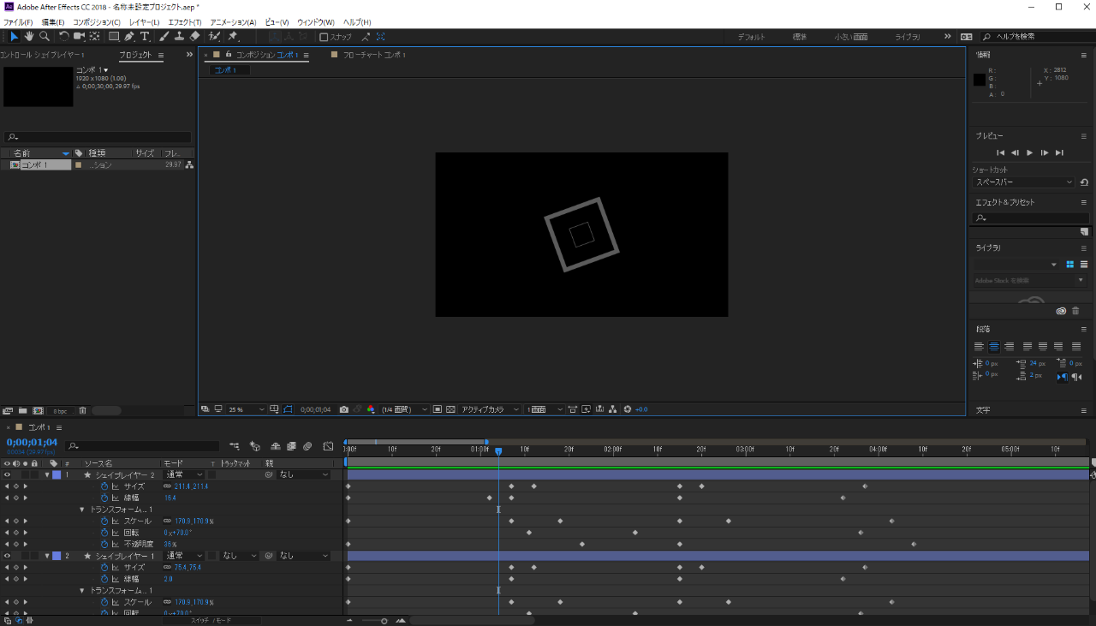Click the trash icon in the Libraries panel
This screenshot has height=626, width=1096.
point(1075,311)
